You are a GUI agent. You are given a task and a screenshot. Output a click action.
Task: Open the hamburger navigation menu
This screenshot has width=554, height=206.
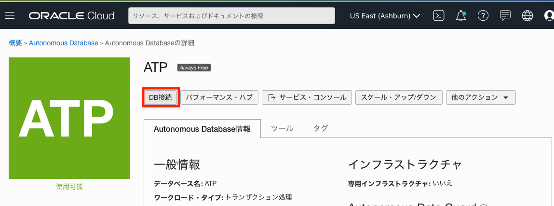(10, 15)
